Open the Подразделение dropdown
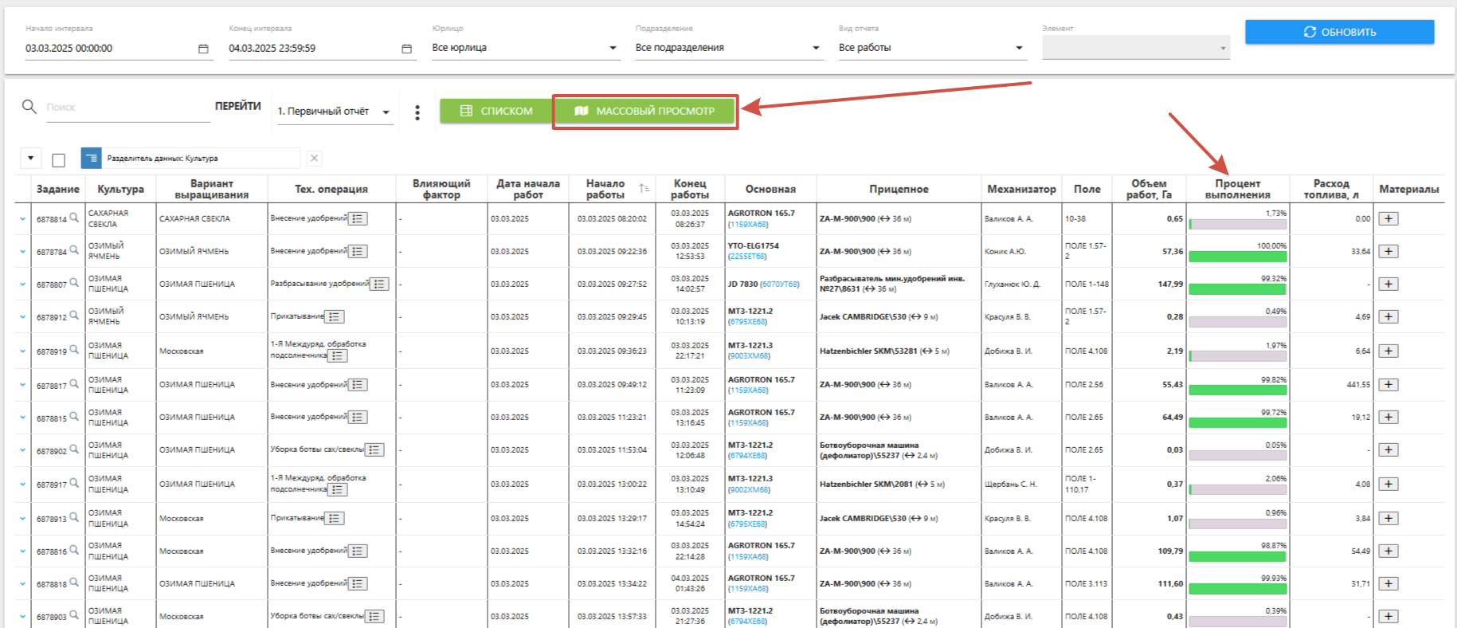Screen dimensions: 1457x628 point(816,49)
